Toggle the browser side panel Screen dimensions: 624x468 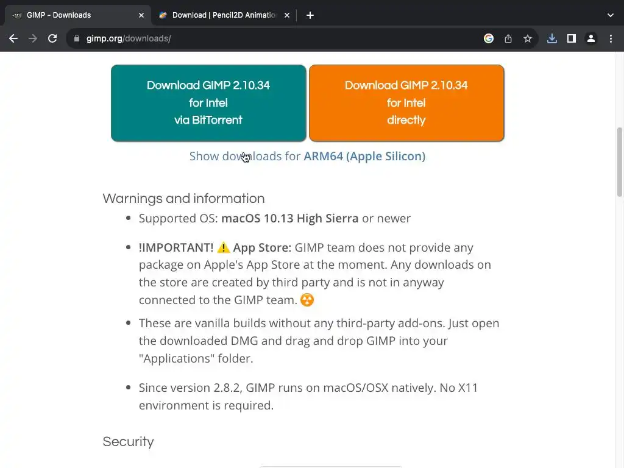pos(572,38)
